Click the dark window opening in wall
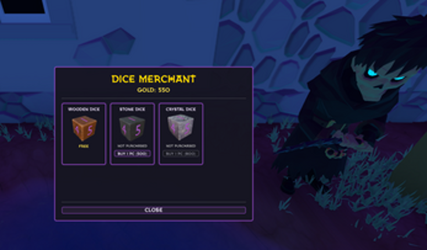Image resolution: width=427 pixels, height=250 pixels. click(23, 7)
